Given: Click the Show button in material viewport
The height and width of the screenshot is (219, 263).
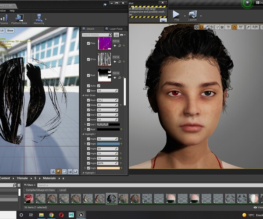Looking at the screenshot, I should click(x=10, y=31).
